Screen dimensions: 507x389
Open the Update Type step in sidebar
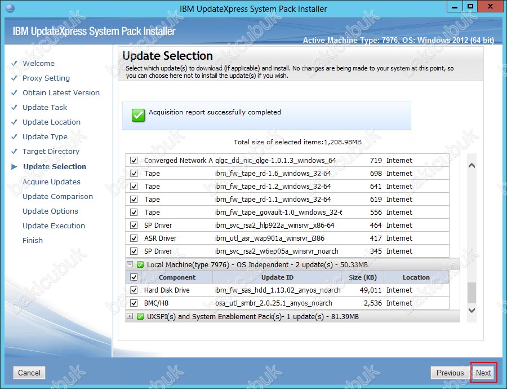point(45,137)
